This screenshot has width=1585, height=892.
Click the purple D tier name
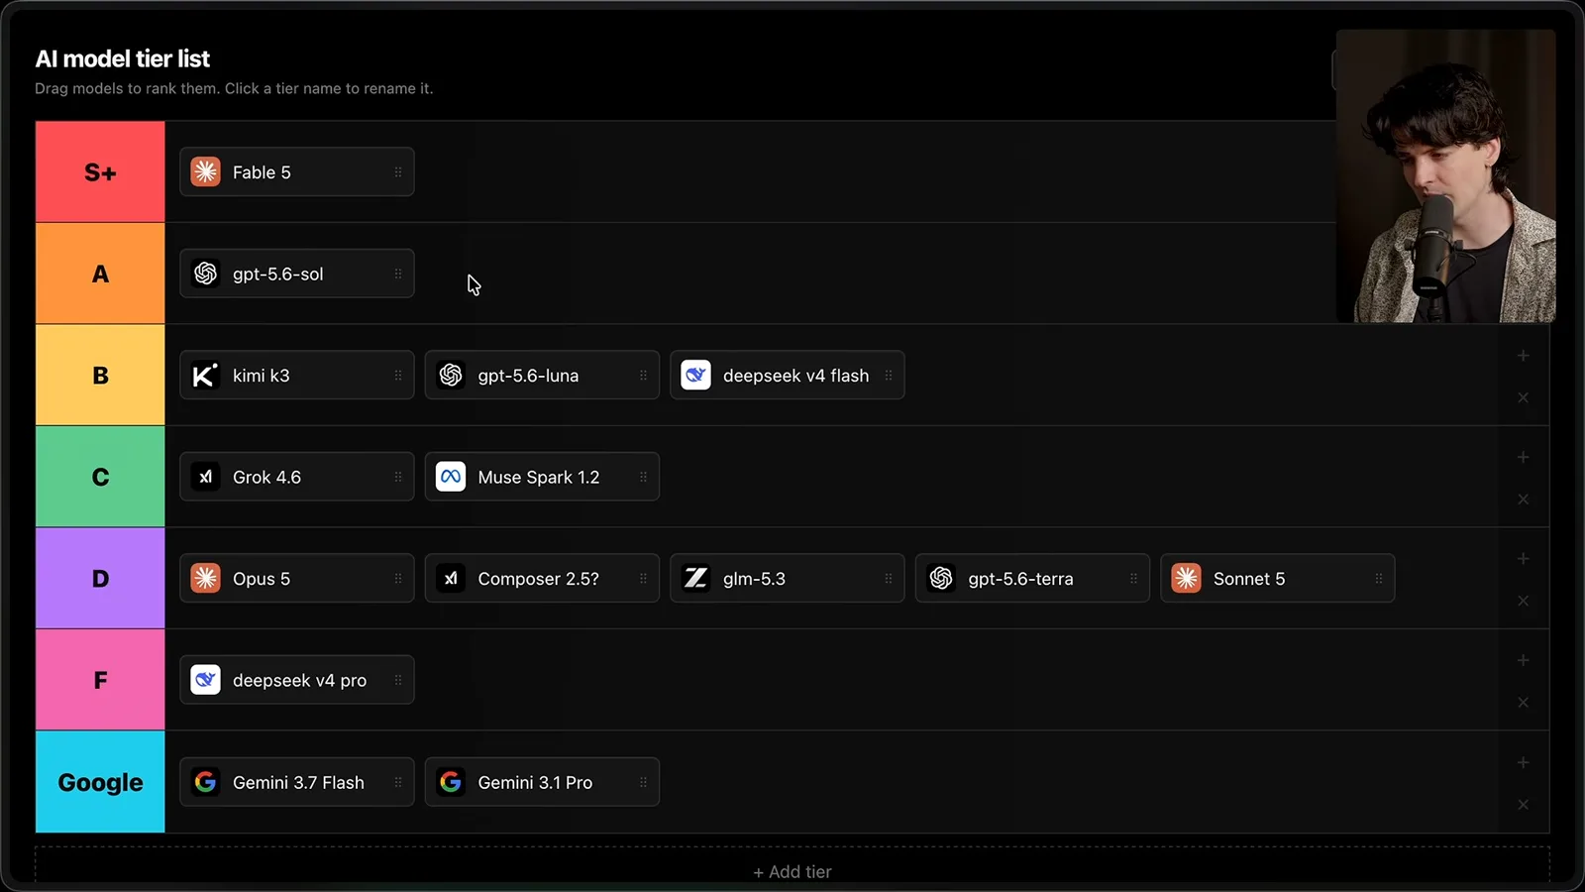100,579
